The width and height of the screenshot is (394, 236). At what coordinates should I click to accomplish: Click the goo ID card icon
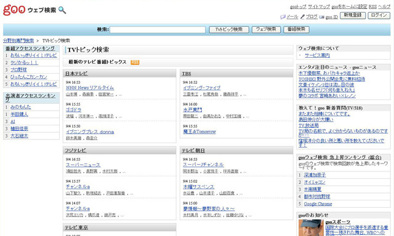click(x=321, y=17)
